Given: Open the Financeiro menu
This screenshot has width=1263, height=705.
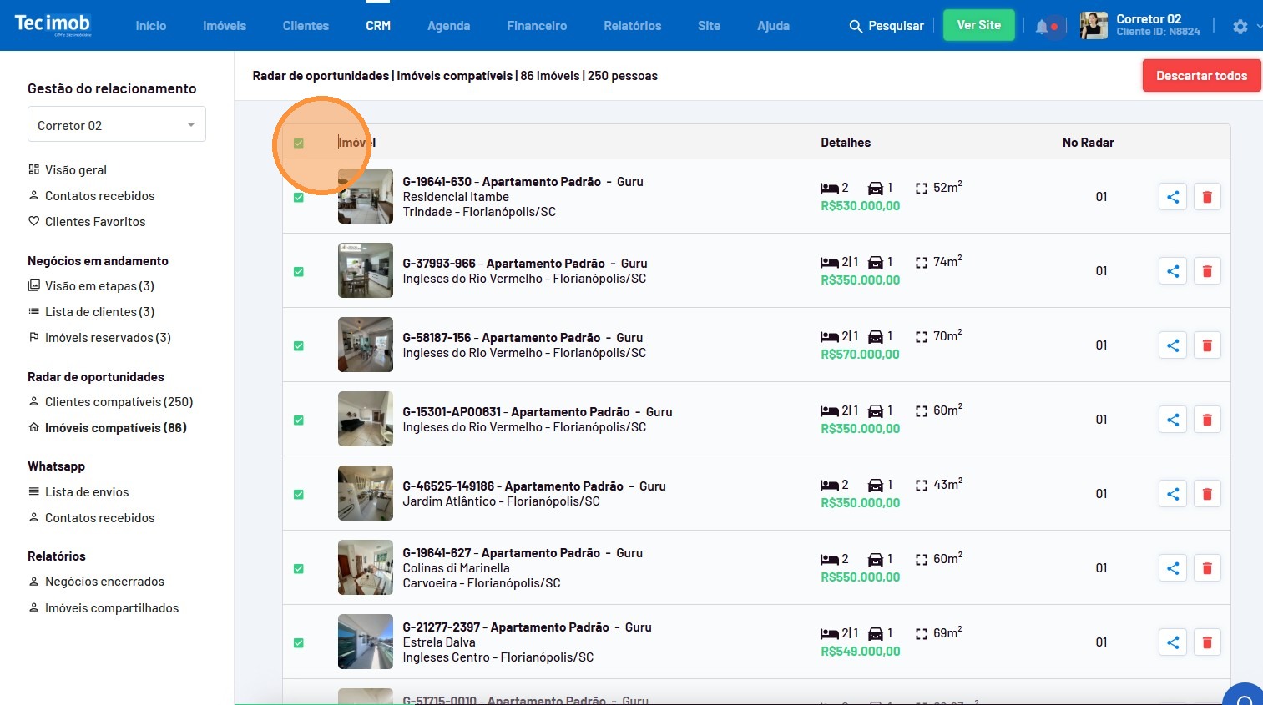Looking at the screenshot, I should click(x=537, y=26).
